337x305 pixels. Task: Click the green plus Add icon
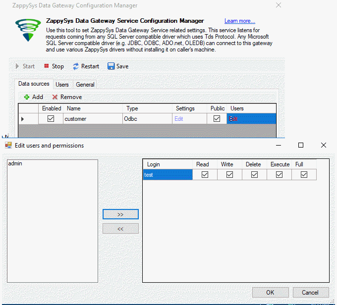[x=27, y=97]
